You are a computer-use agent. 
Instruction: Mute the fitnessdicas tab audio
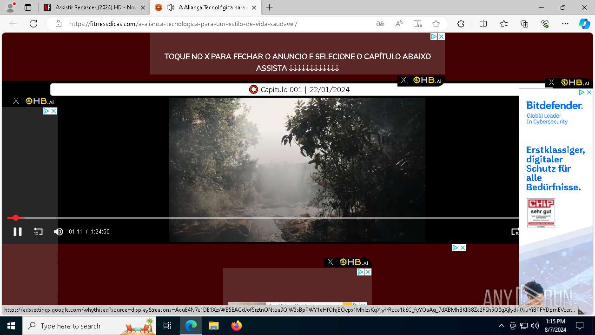[171, 7]
